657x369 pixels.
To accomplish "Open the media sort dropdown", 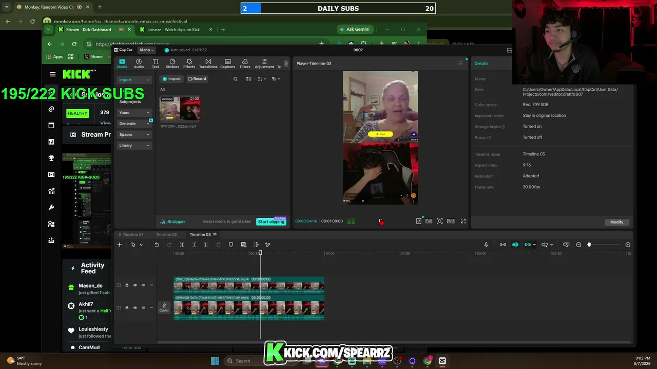I will click(x=261, y=79).
